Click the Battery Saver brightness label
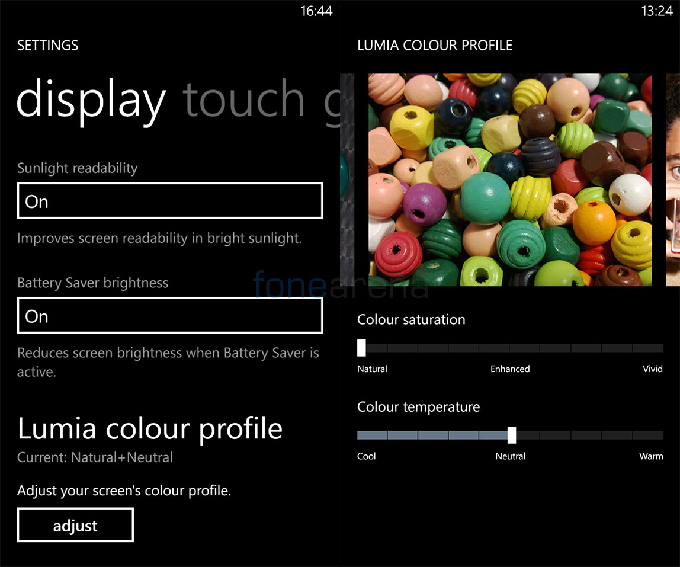680x567 pixels. (x=93, y=283)
